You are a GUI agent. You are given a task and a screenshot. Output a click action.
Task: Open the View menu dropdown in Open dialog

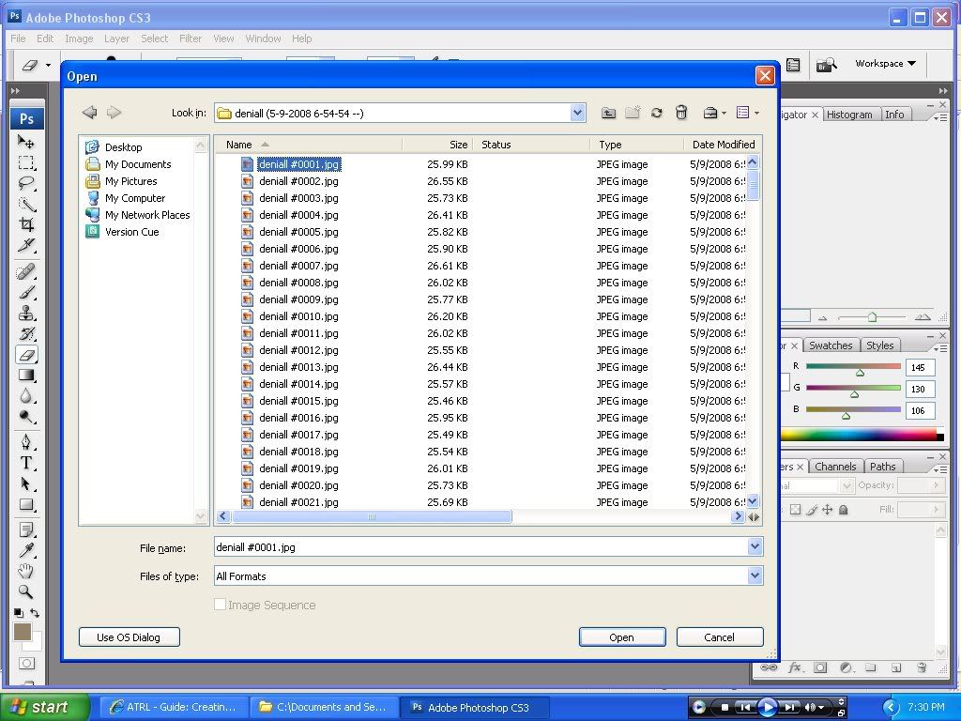pos(748,113)
